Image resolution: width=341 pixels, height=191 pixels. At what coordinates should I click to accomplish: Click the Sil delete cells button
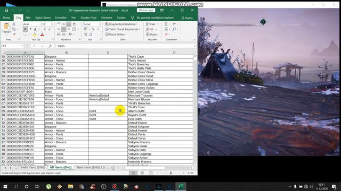click(x=151, y=29)
